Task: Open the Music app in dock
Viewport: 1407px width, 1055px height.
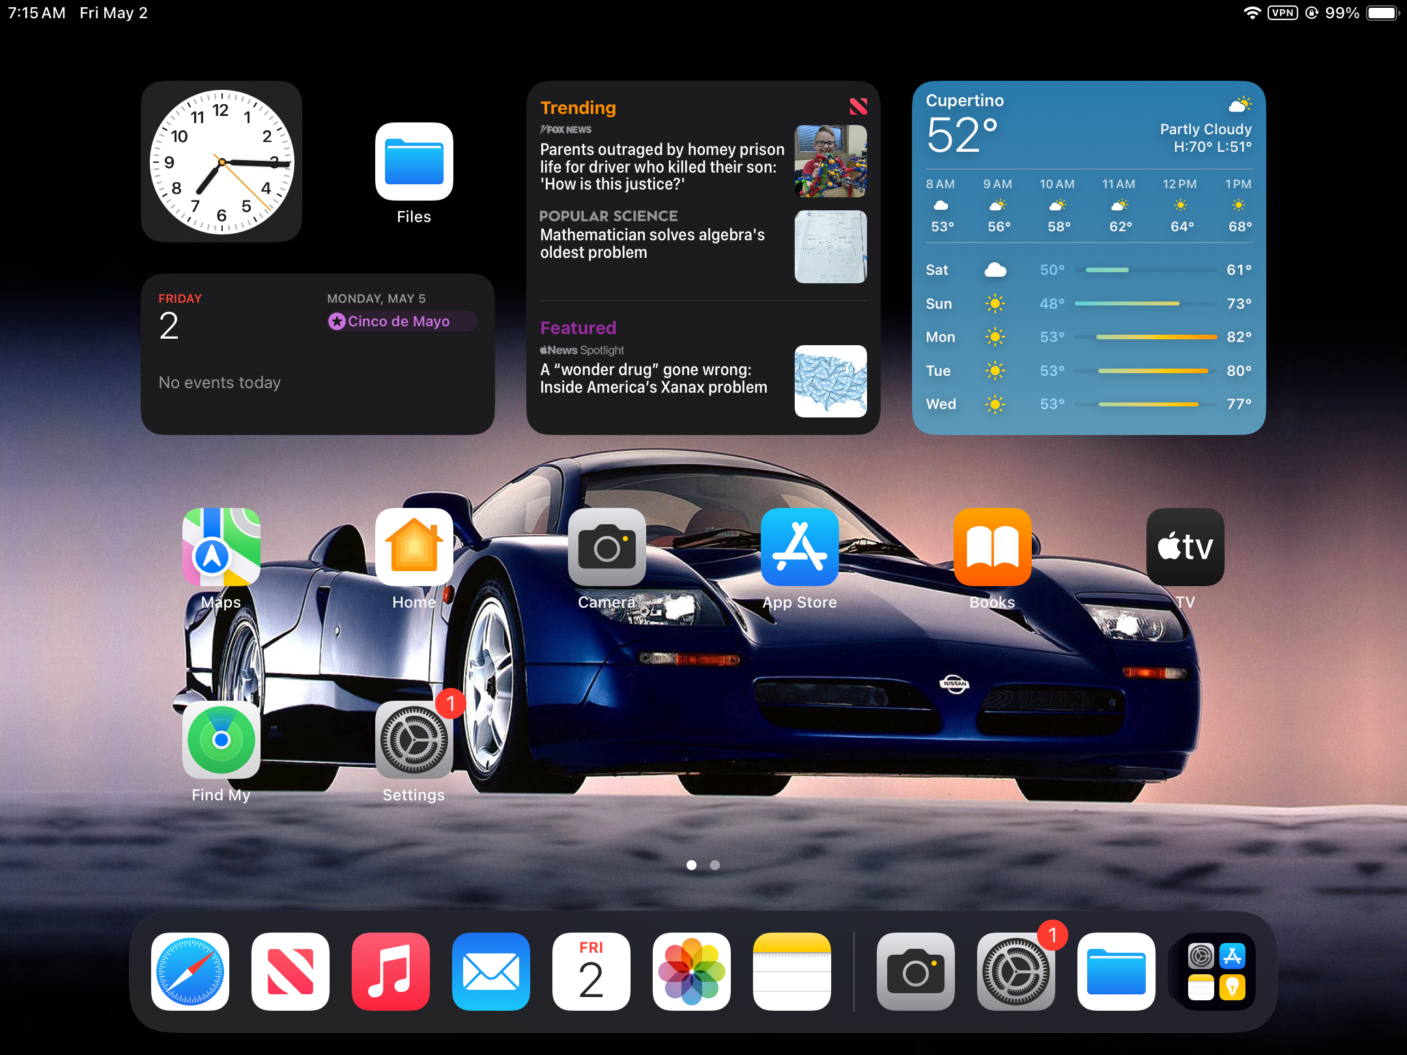Action: [x=391, y=972]
